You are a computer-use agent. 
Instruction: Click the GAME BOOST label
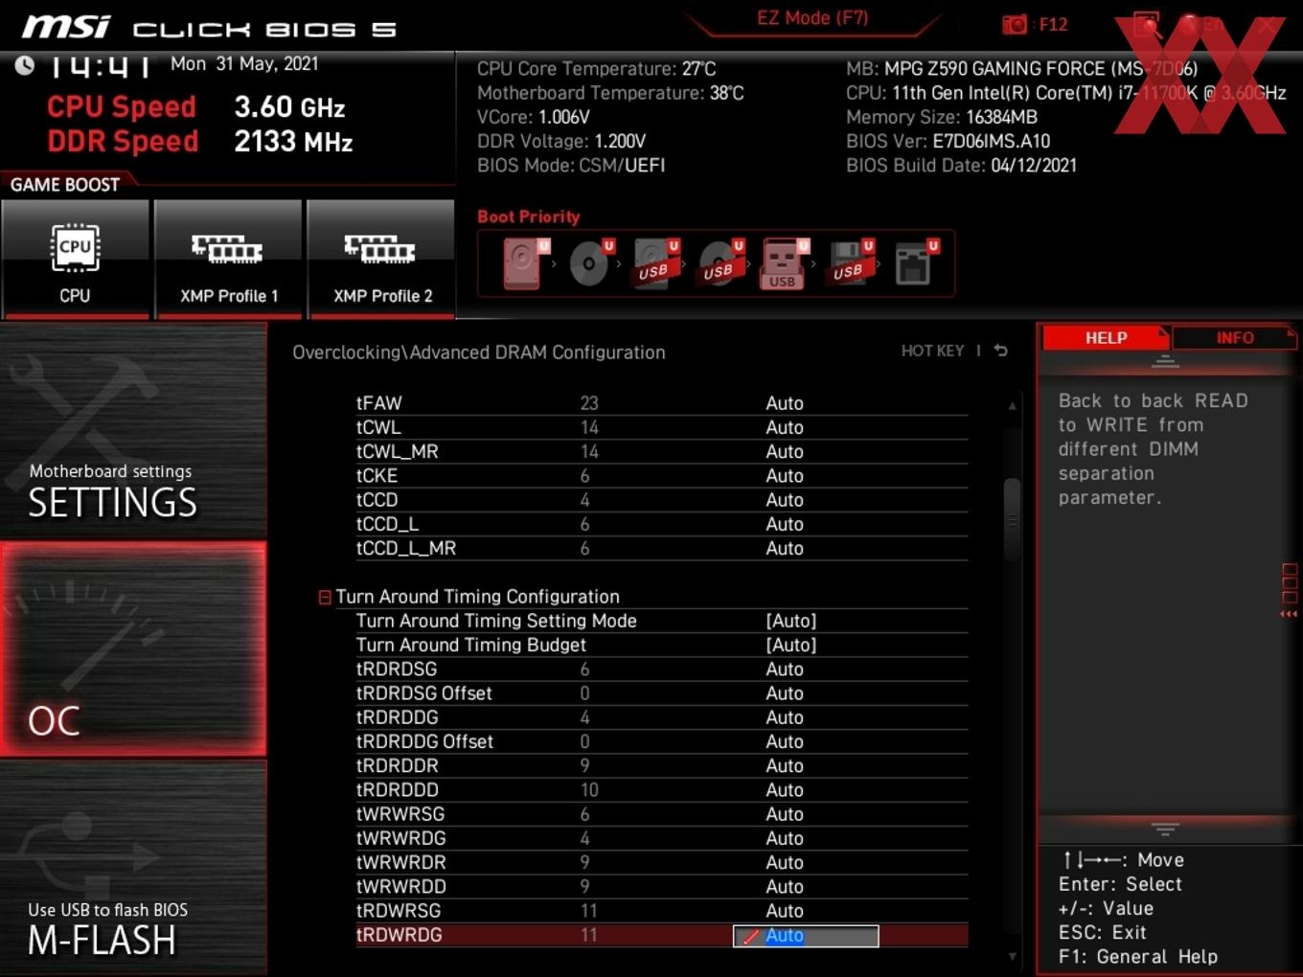(x=65, y=185)
